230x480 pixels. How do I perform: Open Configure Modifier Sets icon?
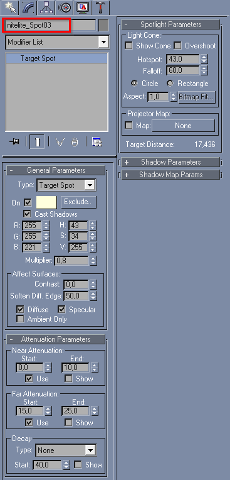pos(97,143)
